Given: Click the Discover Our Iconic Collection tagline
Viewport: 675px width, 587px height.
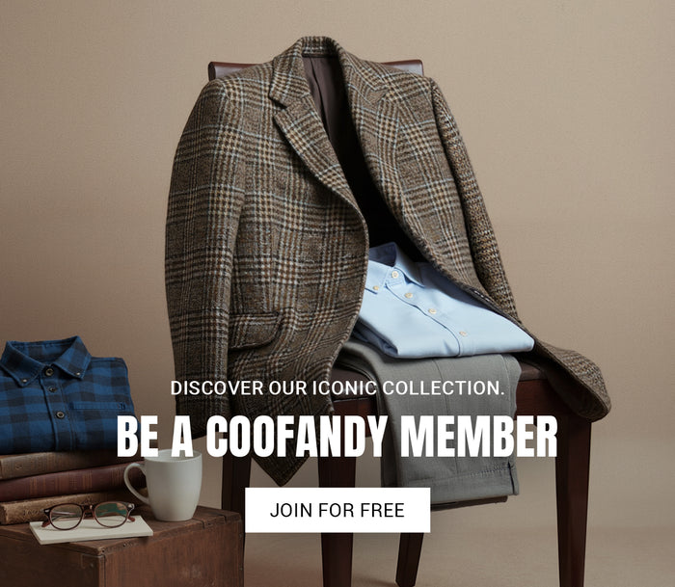Looking at the screenshot, I should (x=337, y=387).
